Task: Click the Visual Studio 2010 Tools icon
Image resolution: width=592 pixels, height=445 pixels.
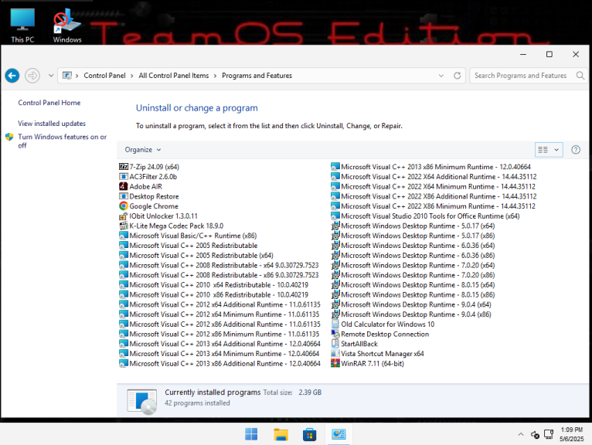Action: 335,216
